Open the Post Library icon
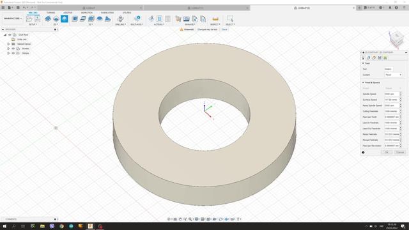 coord(195,19)
